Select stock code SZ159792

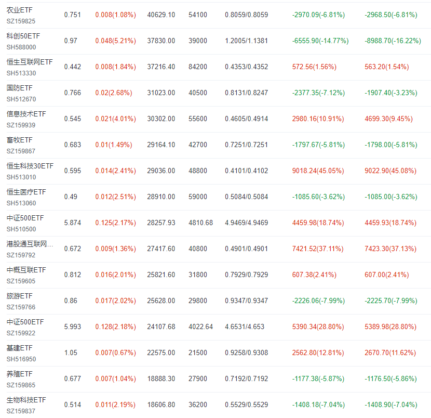pyautogui.click(x=21, y=255)
